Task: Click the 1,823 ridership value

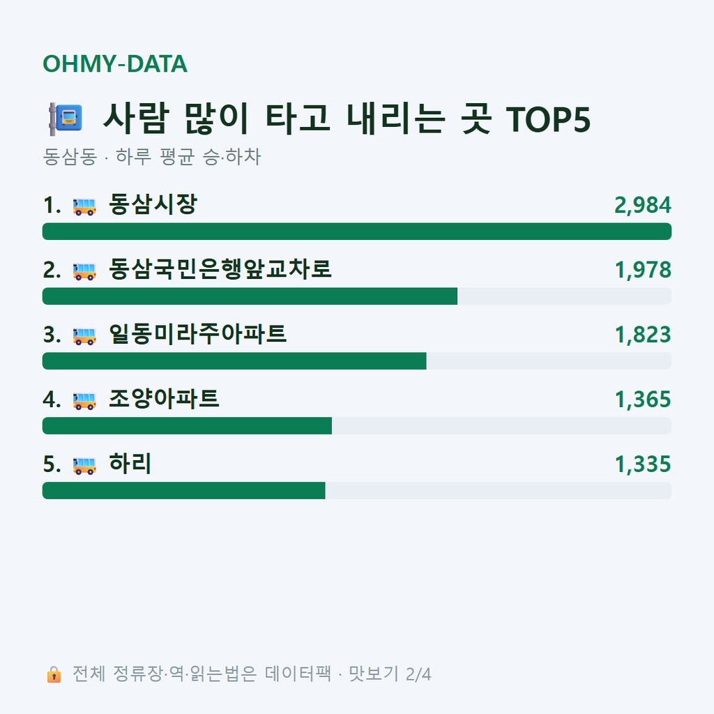Action: tap(642, 335)
